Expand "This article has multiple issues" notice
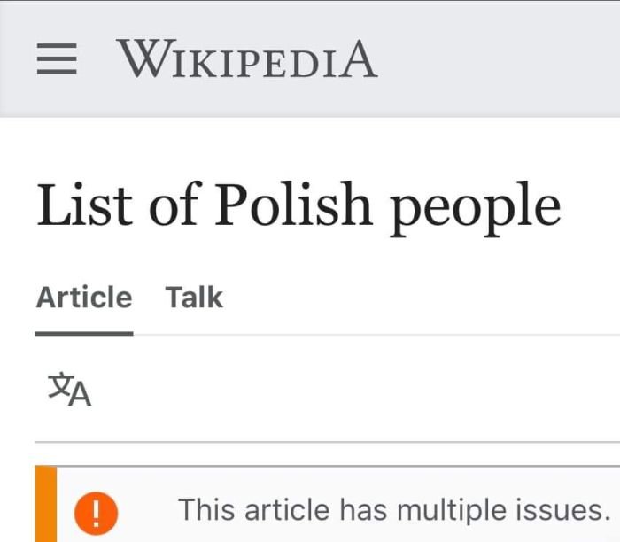 394,510
